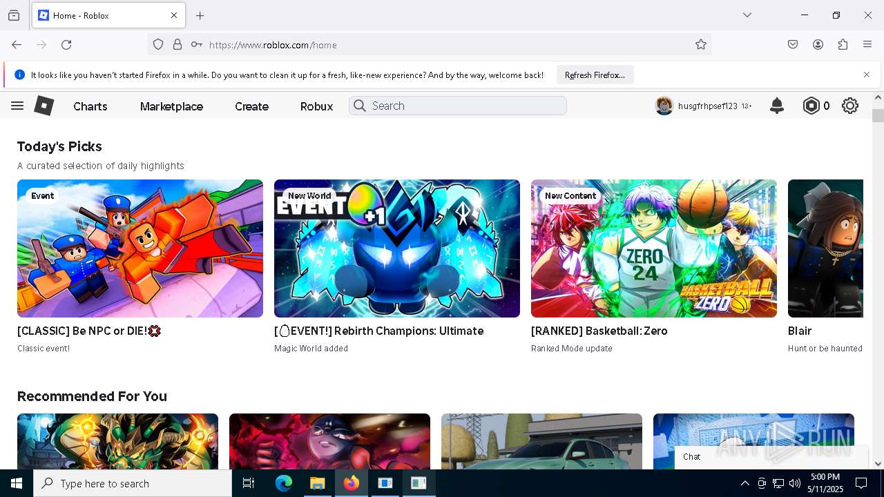Save page to Pocket
Image resolution: width=884 pixels, height=497 pixels.
pos(793,45)
